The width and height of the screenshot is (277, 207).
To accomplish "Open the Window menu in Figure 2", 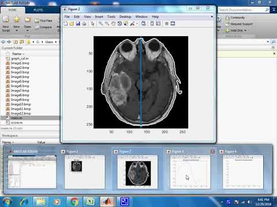I will (141, 17).
